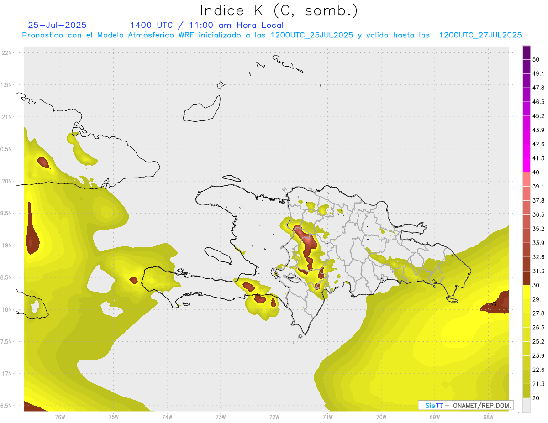The image size is (548, 423).
Task: Click the "1200UTC_27JUL2025" valid-until timestamp
Action: [480, 35]
